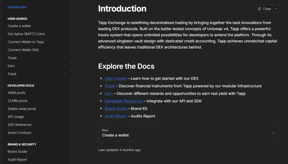This screenshot has width=288, height=164.
Task: Open Brand Guide in sidebar
Action: pos(17,152)
